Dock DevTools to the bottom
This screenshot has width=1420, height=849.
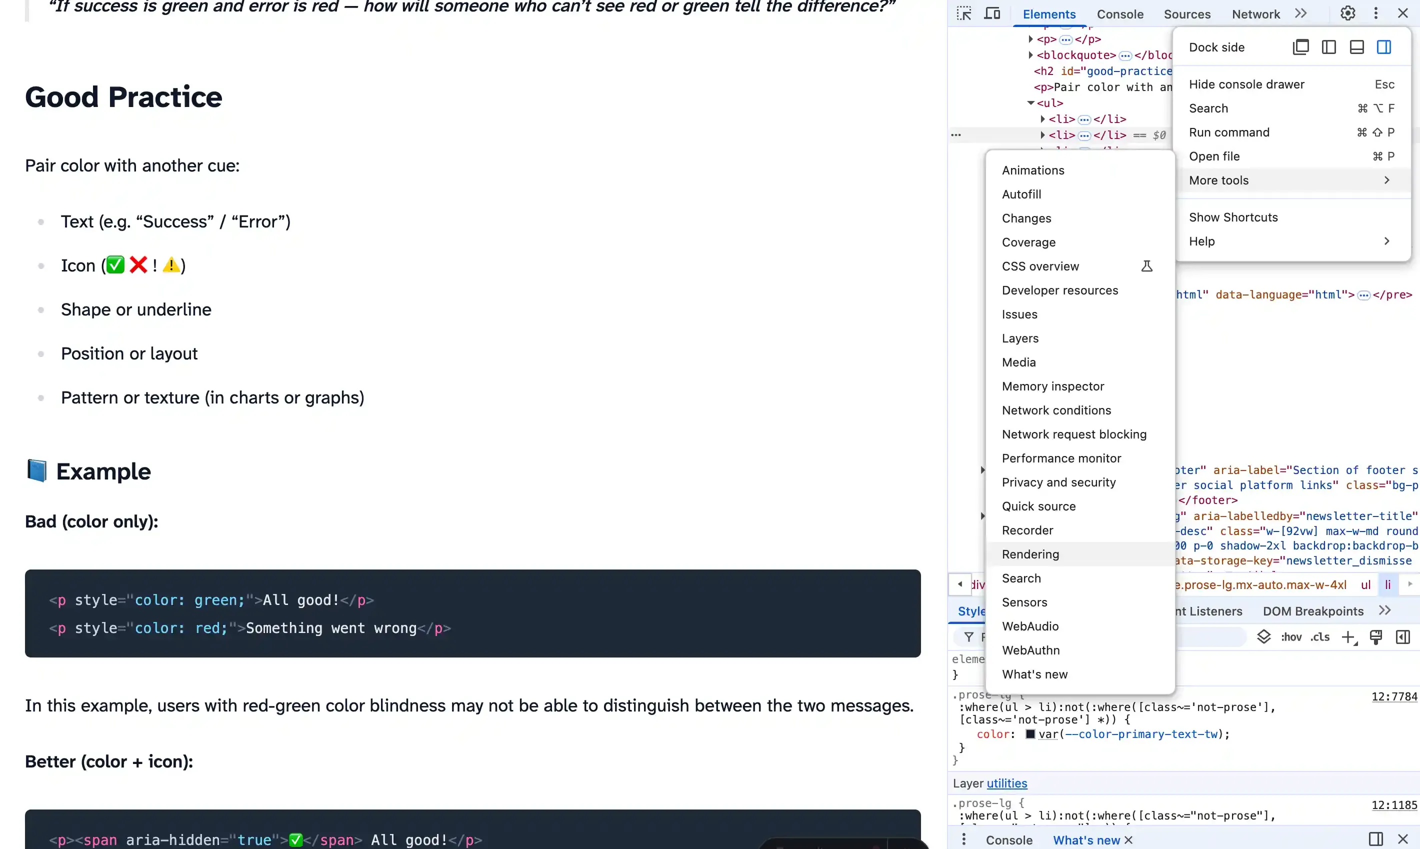tap(1356, 47)
